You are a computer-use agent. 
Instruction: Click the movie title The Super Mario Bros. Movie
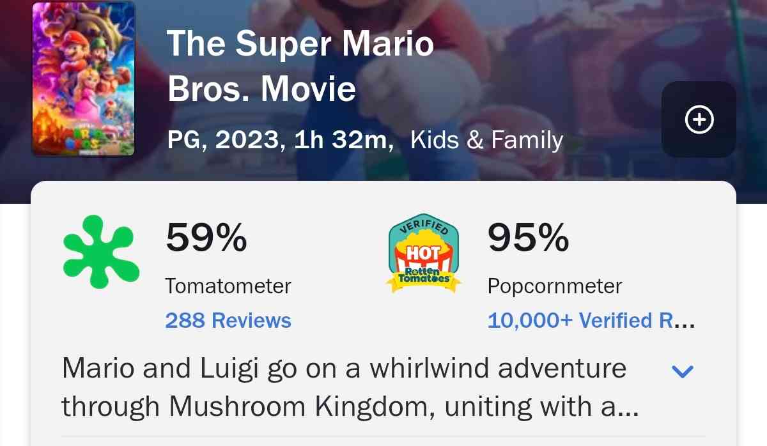(x=300, y=66)
